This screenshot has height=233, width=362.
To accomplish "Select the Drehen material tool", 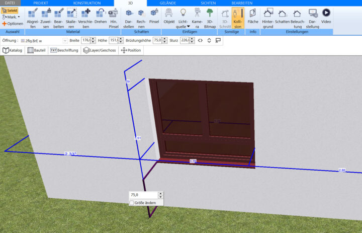I will (101, 16).
